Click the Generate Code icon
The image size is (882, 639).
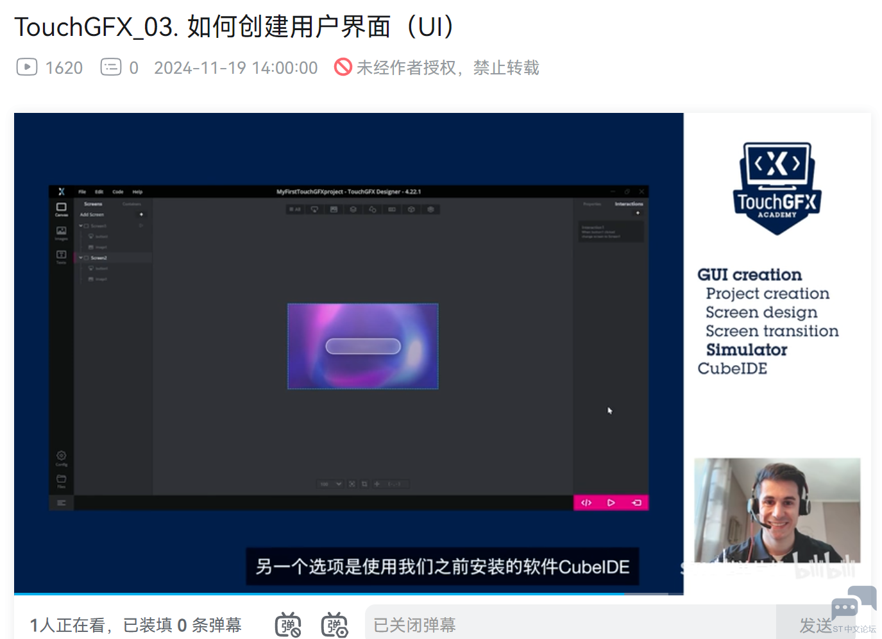[586, 503]
